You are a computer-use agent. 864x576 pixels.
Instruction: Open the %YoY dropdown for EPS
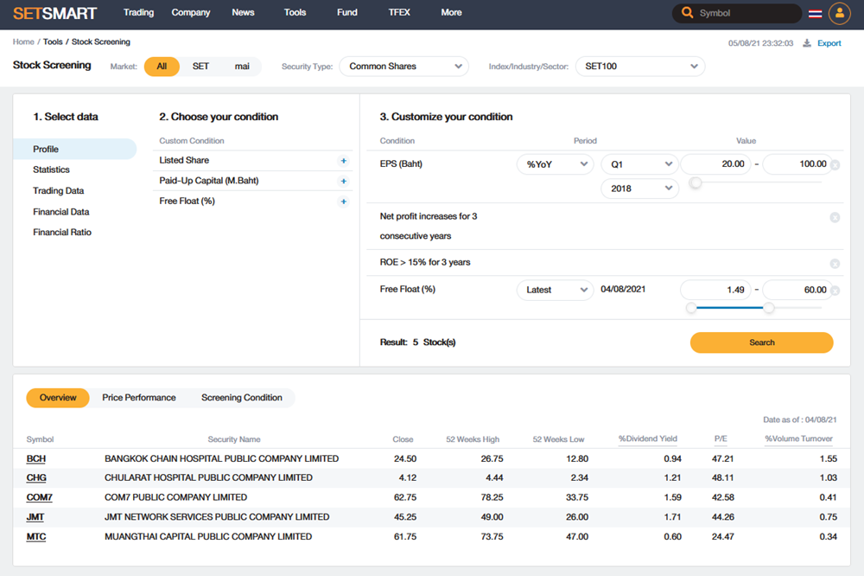tap(556, 164)
